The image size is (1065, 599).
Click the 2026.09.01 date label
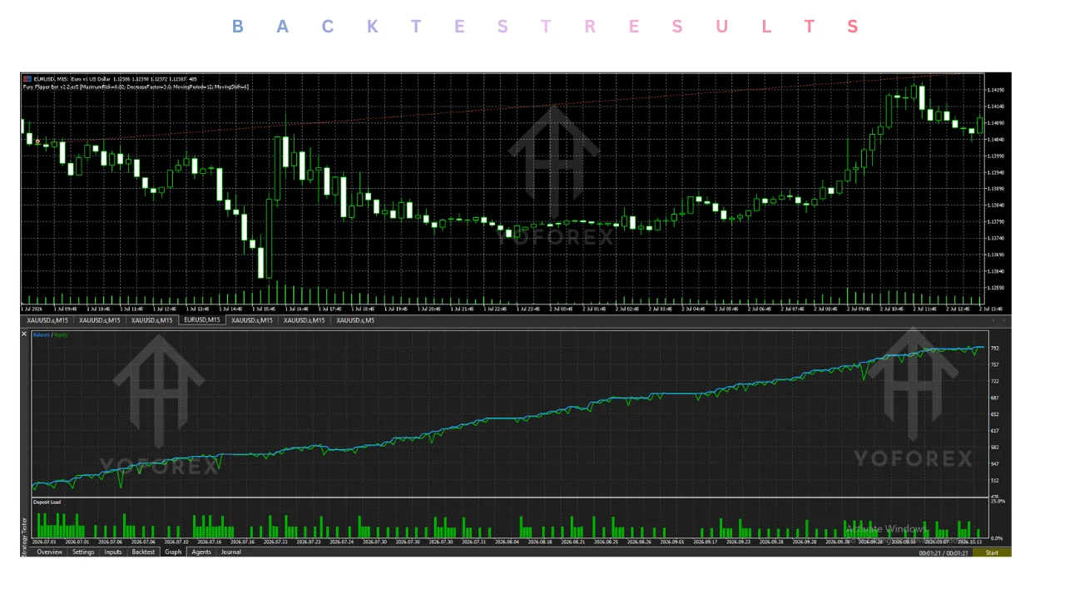pyautogui.click(x=671, y=542)
